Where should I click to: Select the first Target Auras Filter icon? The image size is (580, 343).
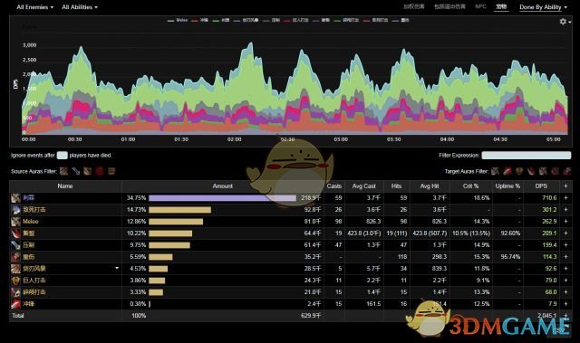[495, 171]
